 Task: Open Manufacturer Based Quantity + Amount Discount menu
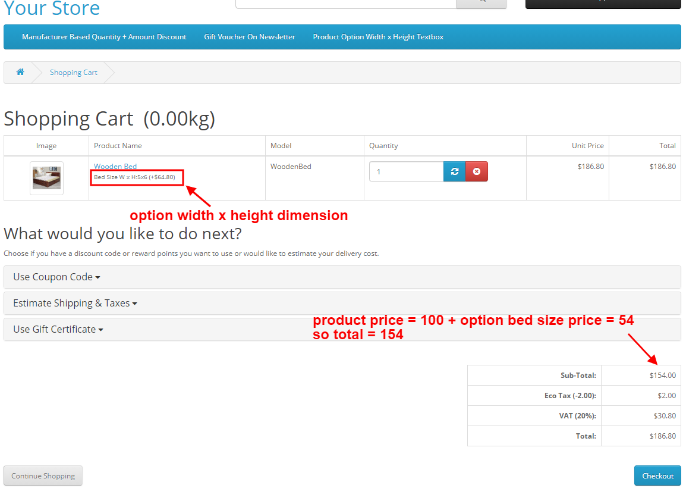[x=104, y=37]
